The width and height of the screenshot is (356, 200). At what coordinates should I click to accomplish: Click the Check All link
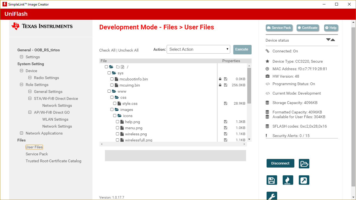coord(107,50)
